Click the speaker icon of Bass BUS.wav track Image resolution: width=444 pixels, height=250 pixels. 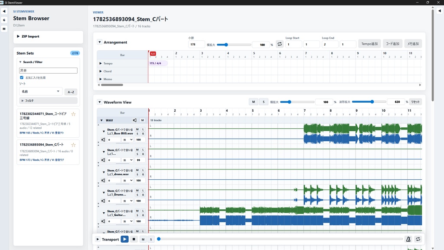tap(103, 140)
